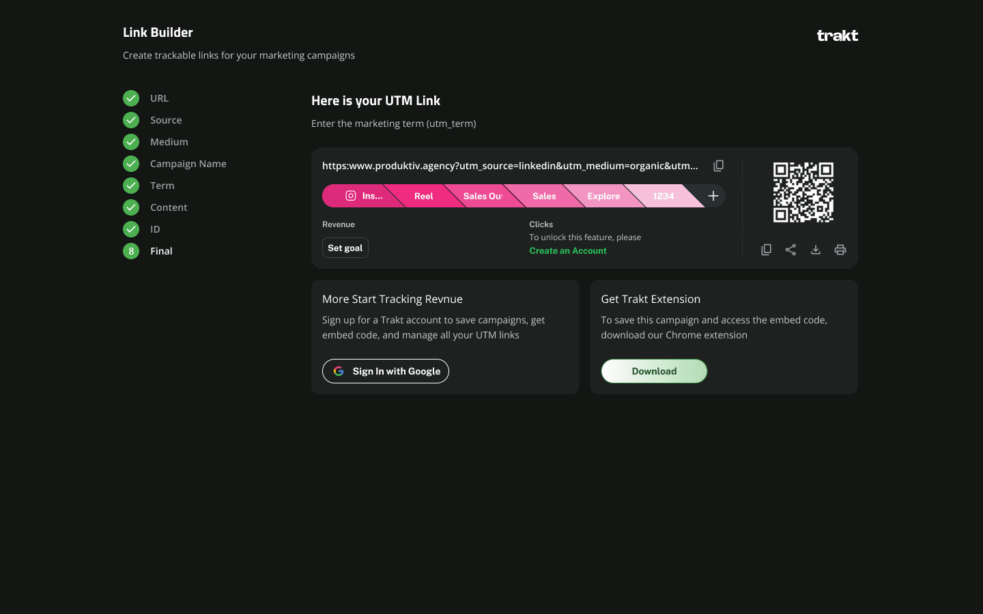Copy the UTM link with the copy icon
Viewport: 983px width, 614px height.
click(718, 166)
